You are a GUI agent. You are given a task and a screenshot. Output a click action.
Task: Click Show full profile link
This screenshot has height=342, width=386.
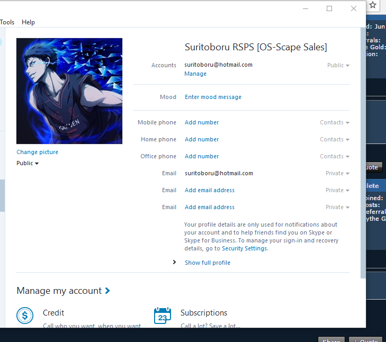[x=208, y=263]
